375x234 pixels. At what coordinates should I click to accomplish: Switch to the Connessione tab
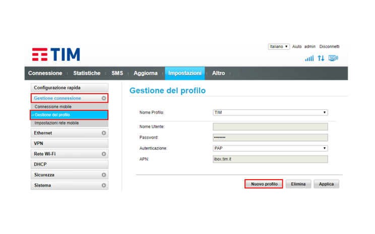point(45,73)
